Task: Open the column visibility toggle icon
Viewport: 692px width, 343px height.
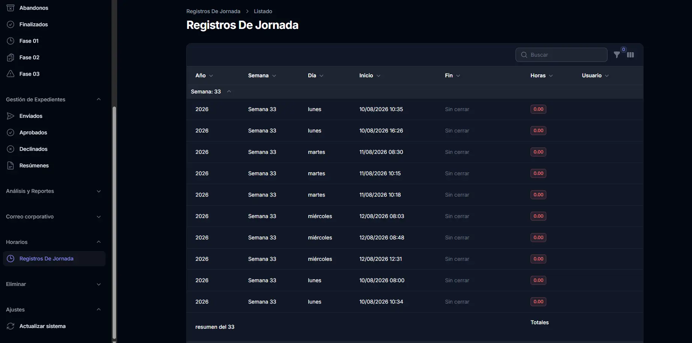Action: (x=630, y=55)
